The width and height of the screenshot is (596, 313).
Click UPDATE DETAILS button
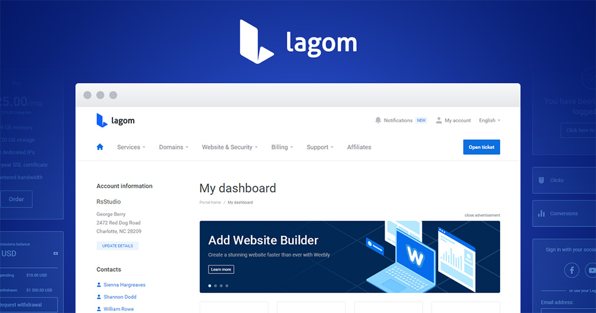pos(117,246)
